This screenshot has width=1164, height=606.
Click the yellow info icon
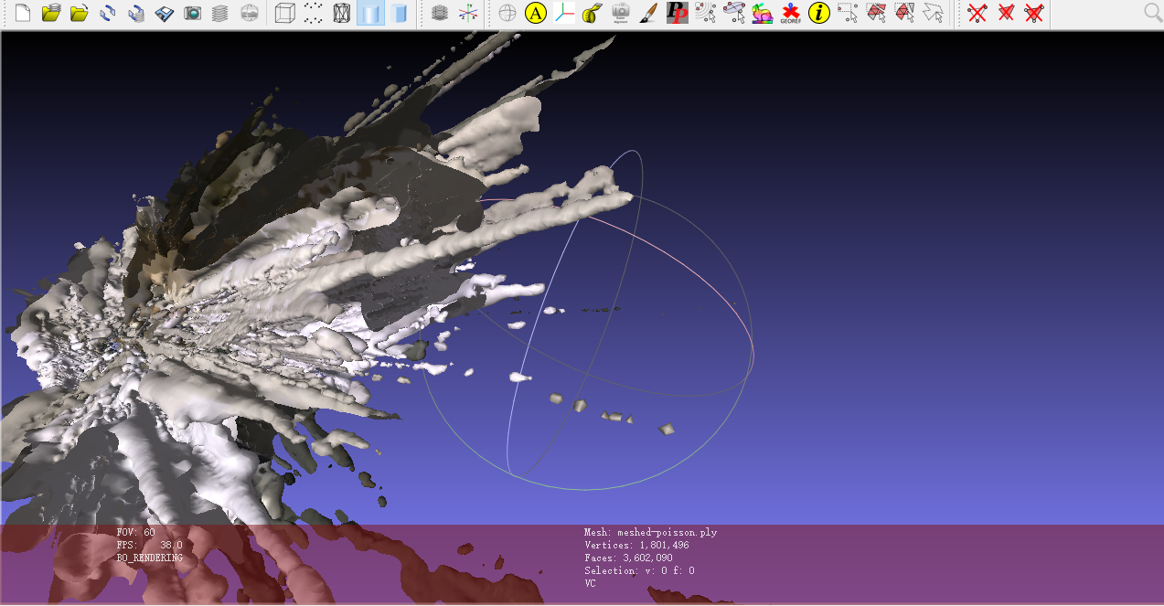coord(819,13)
